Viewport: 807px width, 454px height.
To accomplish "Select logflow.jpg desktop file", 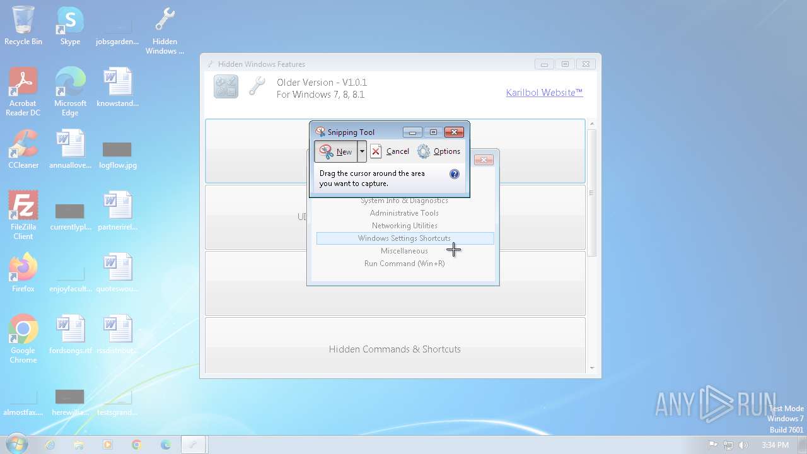I will click(117, 154).
